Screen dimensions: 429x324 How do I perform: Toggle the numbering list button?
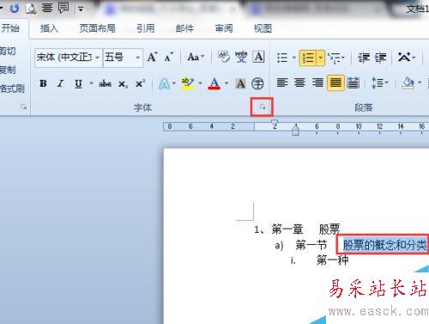308,58
